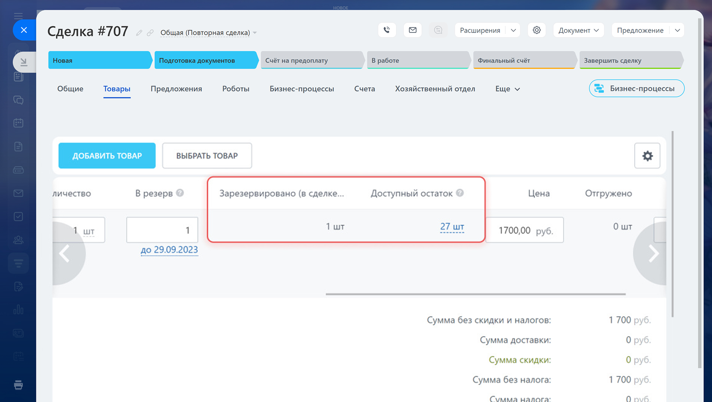Click the printer icon in left sidebar
This screenshot has width=712, height=402.
(18, 385)
